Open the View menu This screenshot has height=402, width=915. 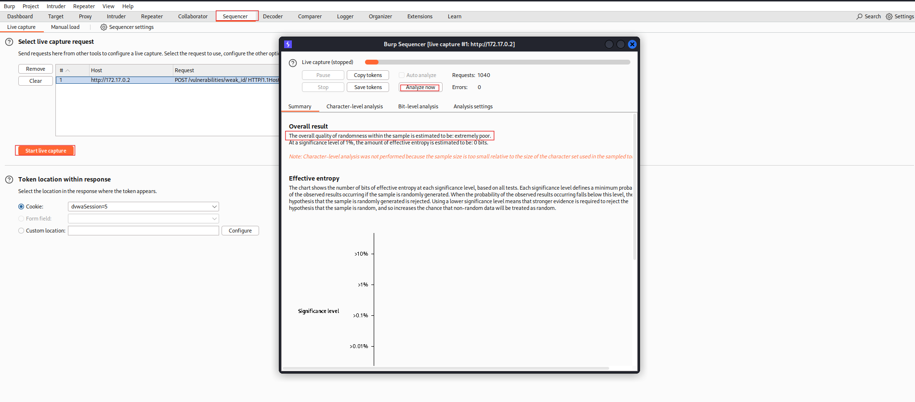pyautogui.click(x=108, y=6)
